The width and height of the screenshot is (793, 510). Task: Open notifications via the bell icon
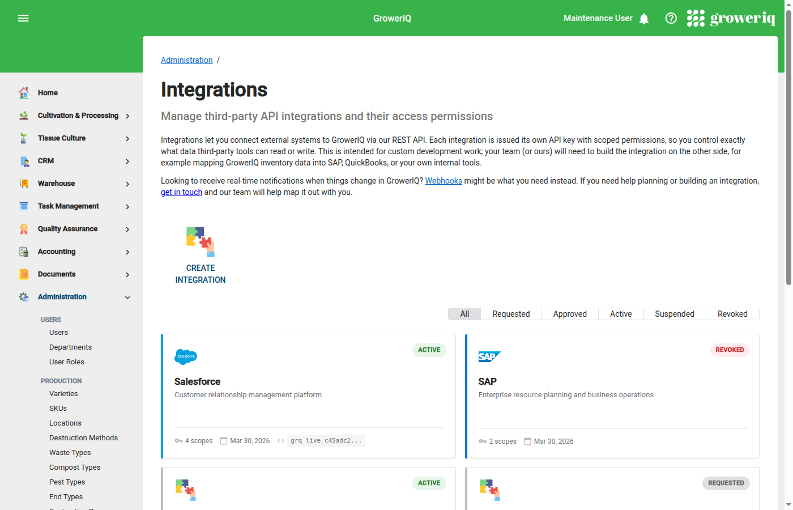coord(644,18)
